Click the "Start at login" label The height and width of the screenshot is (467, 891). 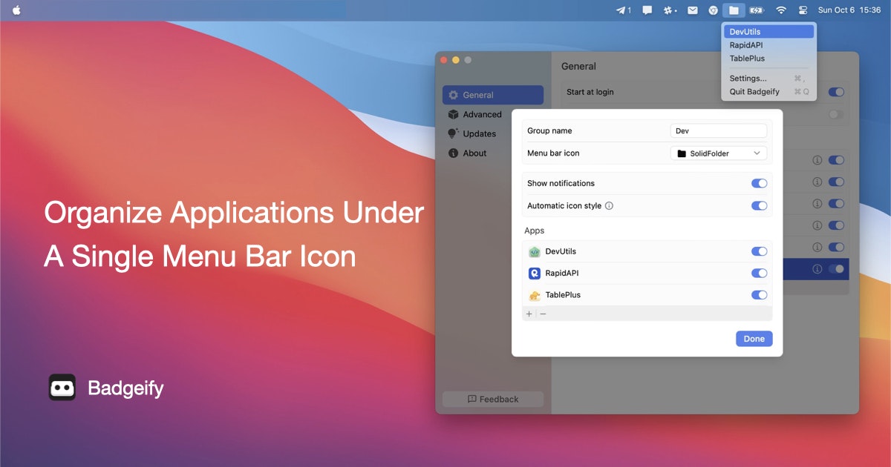590,92
